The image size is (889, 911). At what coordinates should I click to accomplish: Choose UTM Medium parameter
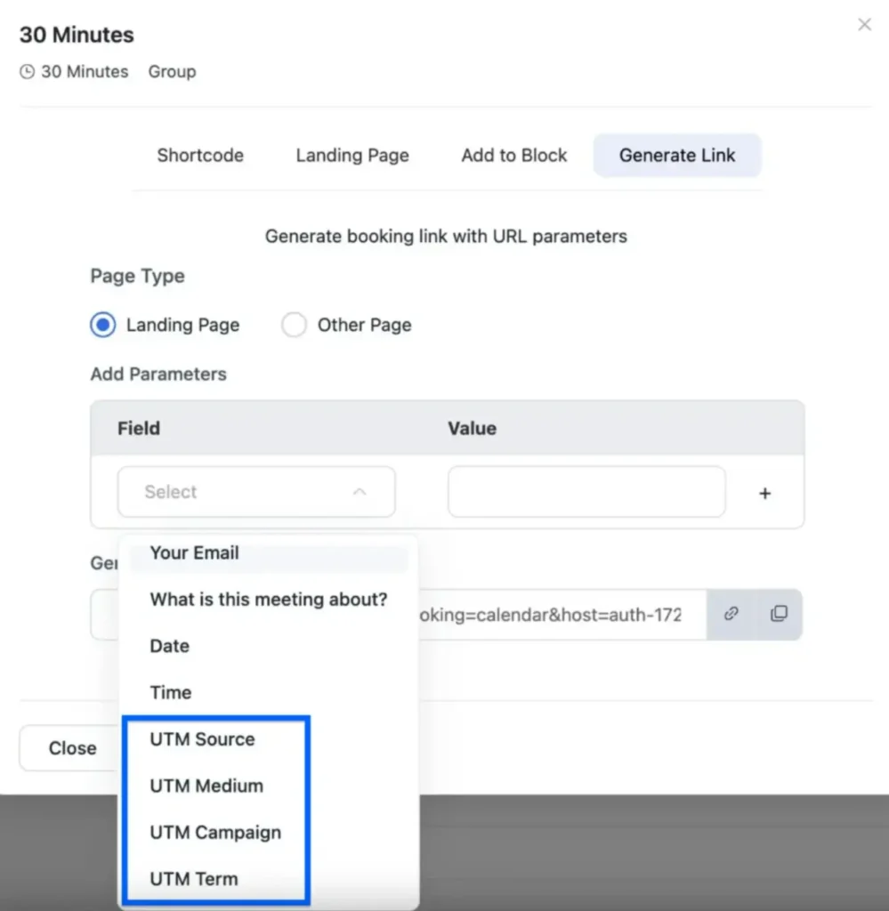[x=206, y=786]
